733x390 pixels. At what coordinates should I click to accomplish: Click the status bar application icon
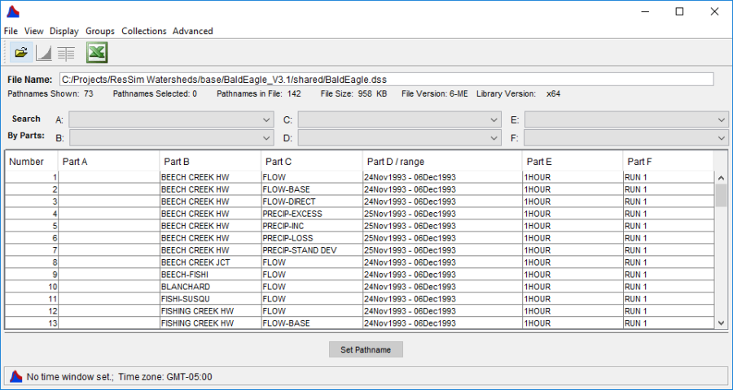[x=15, y=376]
